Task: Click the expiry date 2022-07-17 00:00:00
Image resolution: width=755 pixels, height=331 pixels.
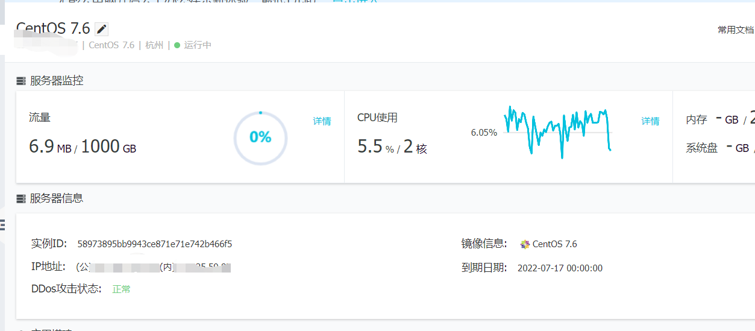Action: pos(560,268)
